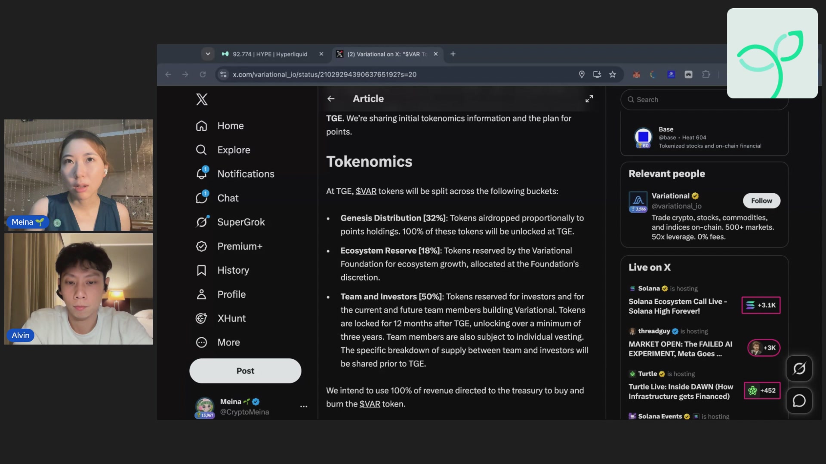Screen dimensions: 826x464
Task: Open the tab search dropdown arrow
Action: 208,54
